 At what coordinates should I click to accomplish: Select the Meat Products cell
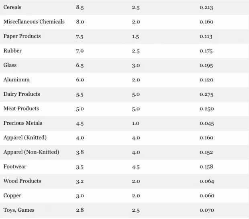[x=21, y=108]
